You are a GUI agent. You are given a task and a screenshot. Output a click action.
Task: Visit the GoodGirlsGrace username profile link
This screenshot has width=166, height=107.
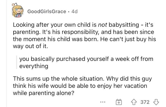pyautogui.click(x=47, y=12)
